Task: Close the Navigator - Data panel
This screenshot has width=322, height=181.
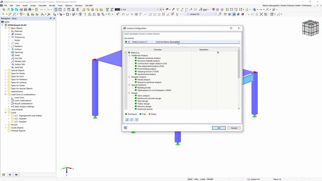Action: pyautogui.click(x=54, y=18)
